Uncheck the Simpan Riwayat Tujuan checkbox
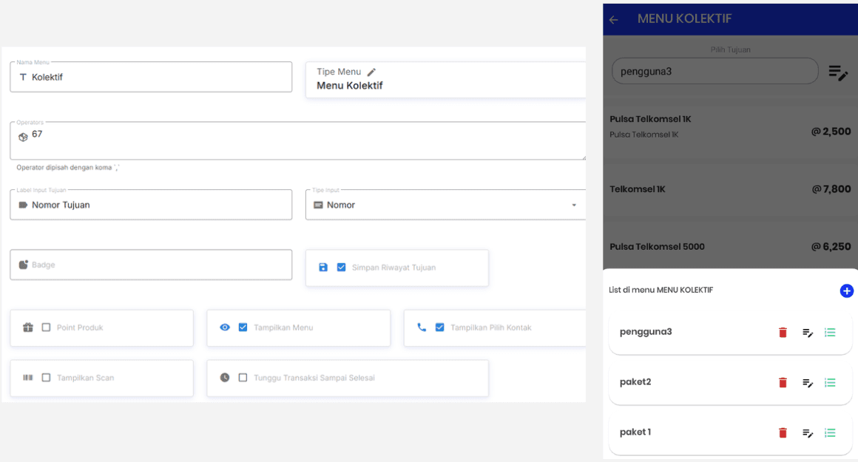This screenshot has width=858, height=462. click(341, 268)
